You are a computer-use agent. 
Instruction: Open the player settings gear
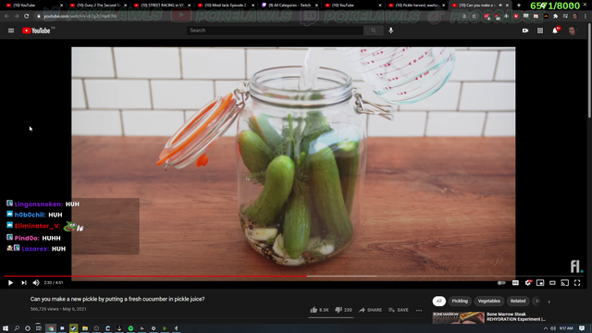tap(528, 283)
